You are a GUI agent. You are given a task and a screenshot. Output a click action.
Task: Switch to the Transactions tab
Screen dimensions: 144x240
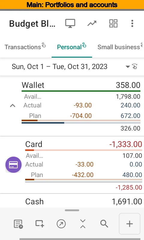(x=25, y=47)
